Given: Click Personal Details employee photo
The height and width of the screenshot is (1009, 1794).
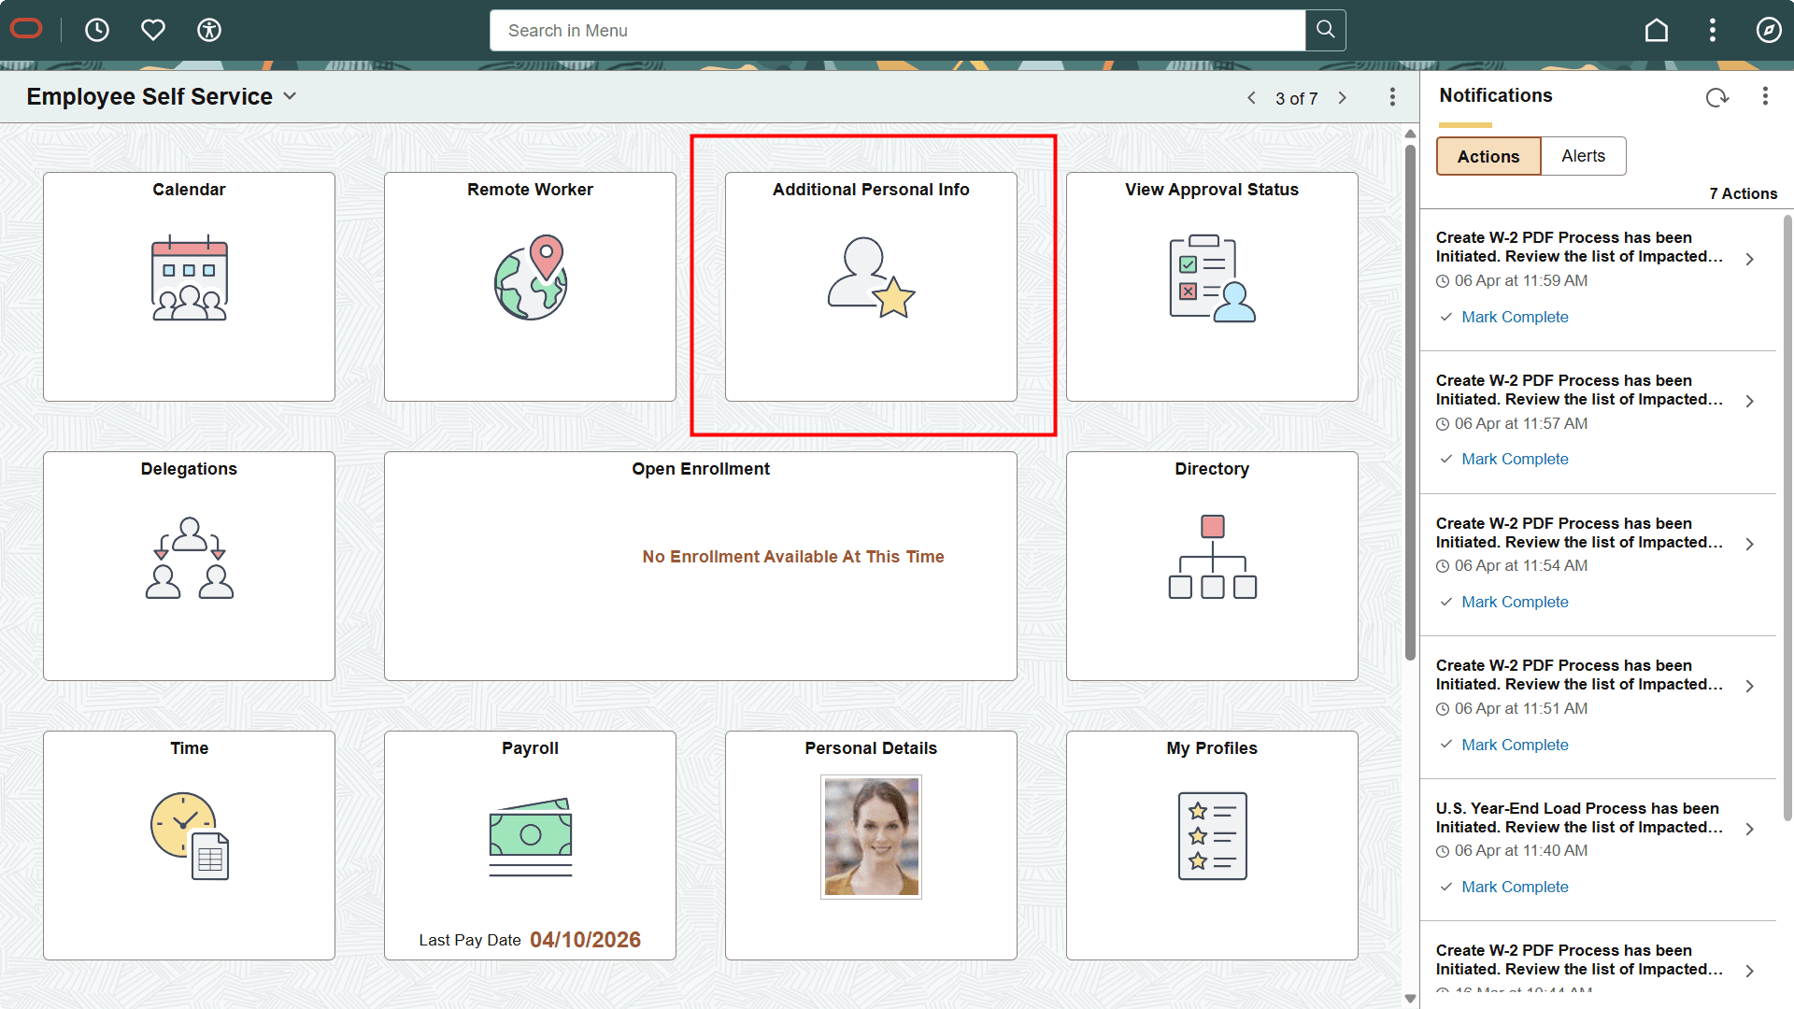Looking at the screenshot, I should click(x=871, y=837).
